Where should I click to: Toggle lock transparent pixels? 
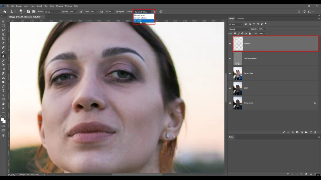click(x=235, y=33)
